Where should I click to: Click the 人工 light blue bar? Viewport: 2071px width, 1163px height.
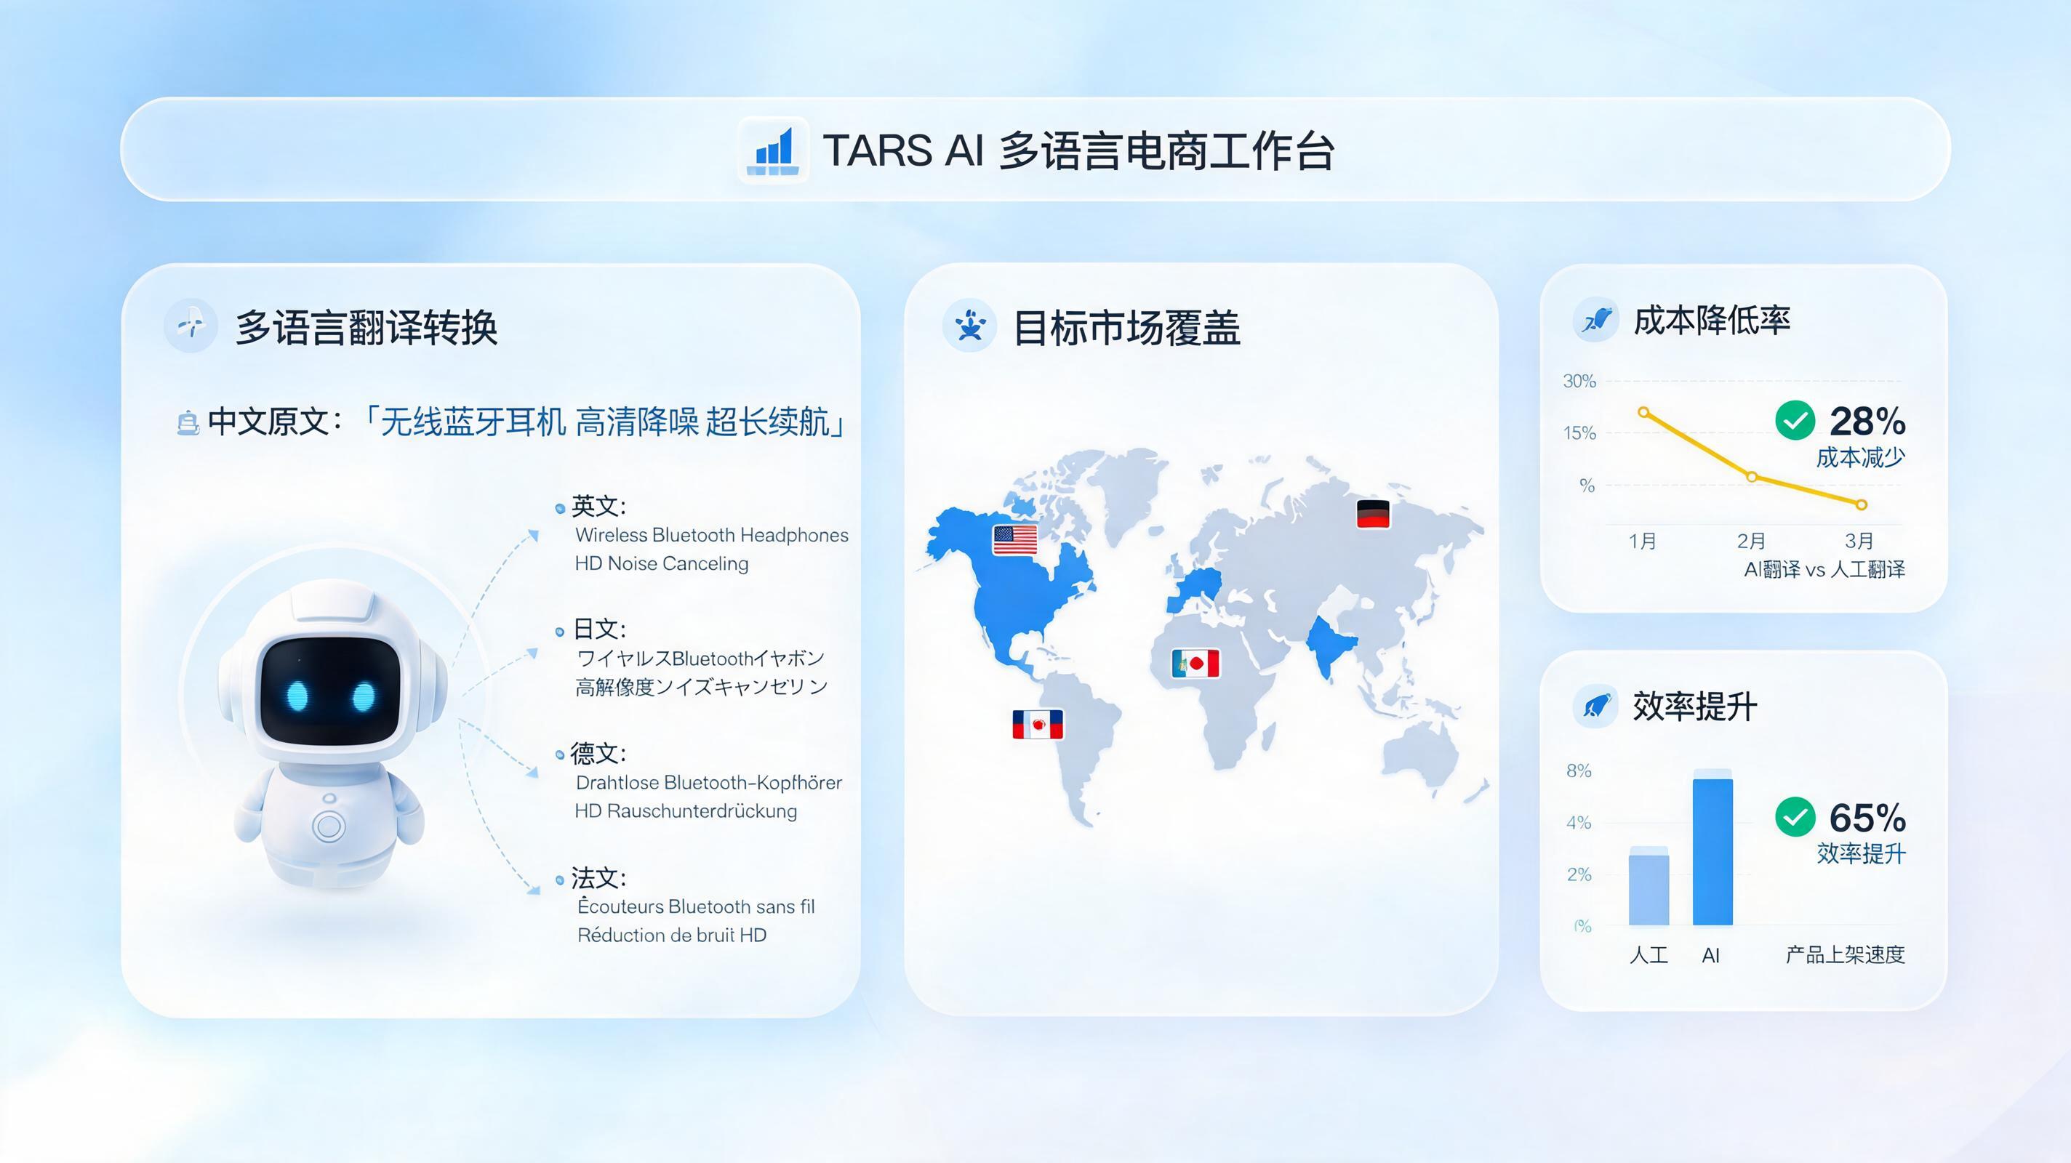(1648, 886)
